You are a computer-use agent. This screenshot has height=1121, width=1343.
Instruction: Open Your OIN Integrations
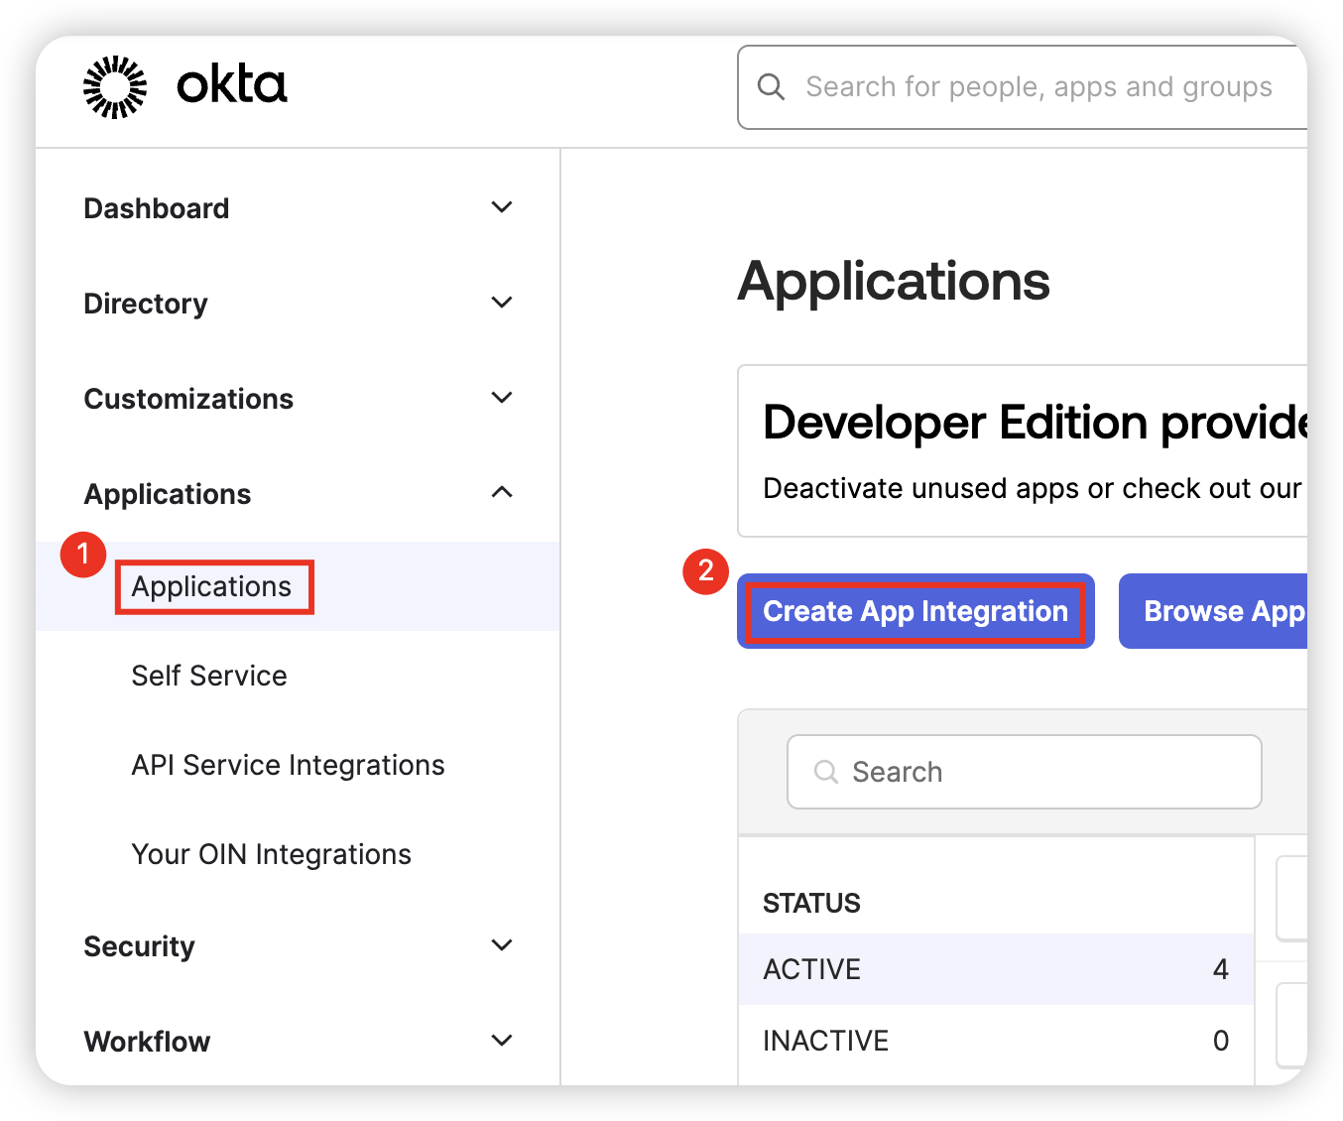(x=272, y=854)
